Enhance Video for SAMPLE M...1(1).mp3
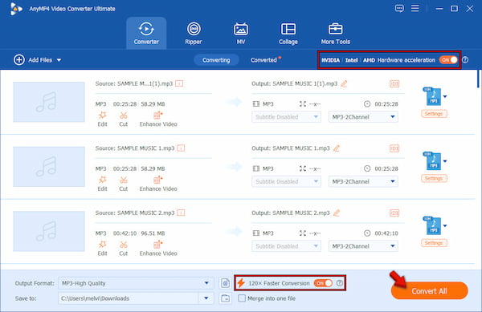Viewport: 482px width, 312px height. (x=158, y=119)
